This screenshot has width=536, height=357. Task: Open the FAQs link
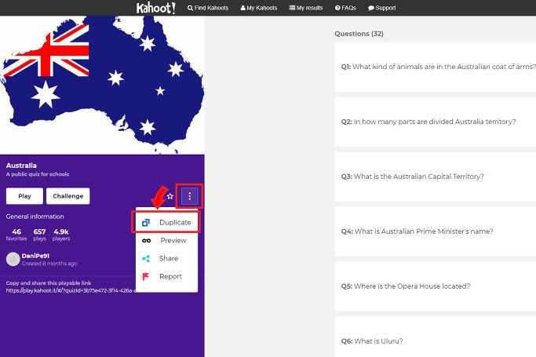coord(345,8)
